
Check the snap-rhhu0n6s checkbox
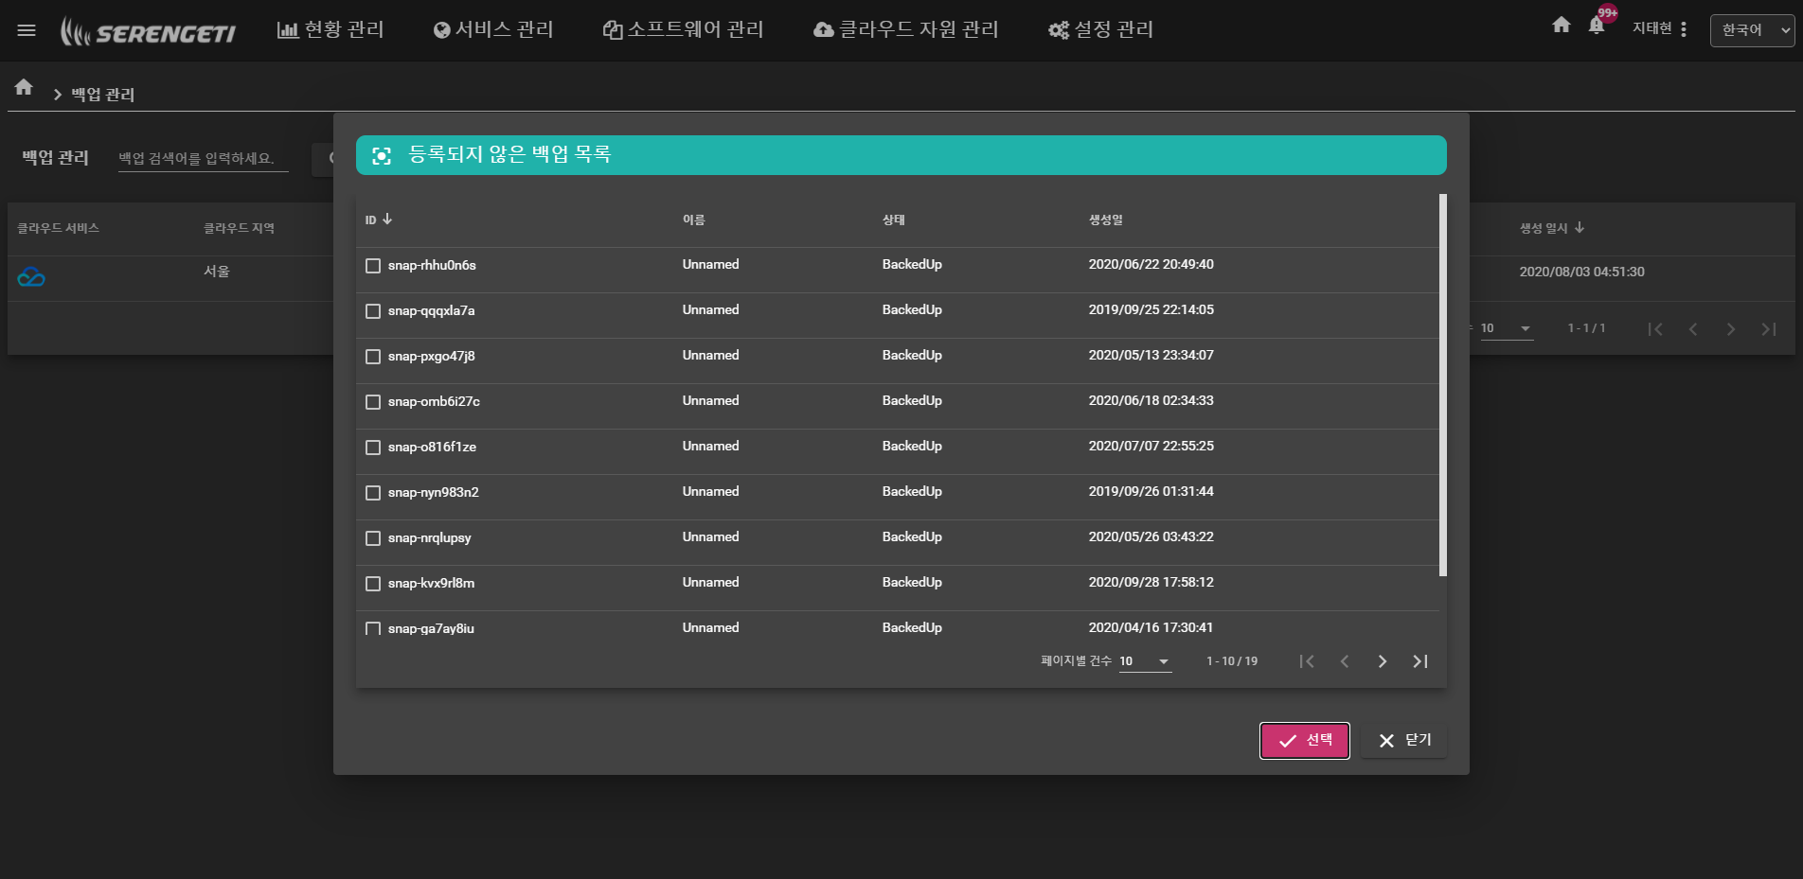pyautogui.click(x=373, y=266)
